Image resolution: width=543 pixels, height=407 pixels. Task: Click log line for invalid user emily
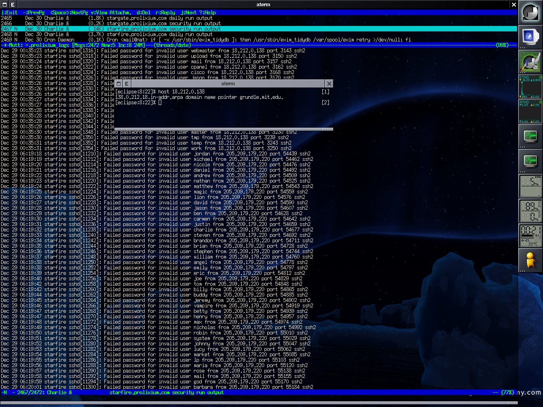tap(154, 267)
